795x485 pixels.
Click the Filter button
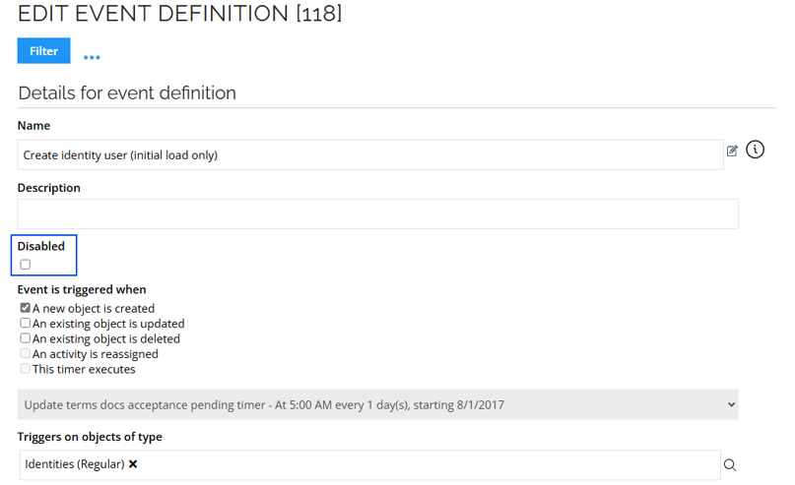click(43, 51)
